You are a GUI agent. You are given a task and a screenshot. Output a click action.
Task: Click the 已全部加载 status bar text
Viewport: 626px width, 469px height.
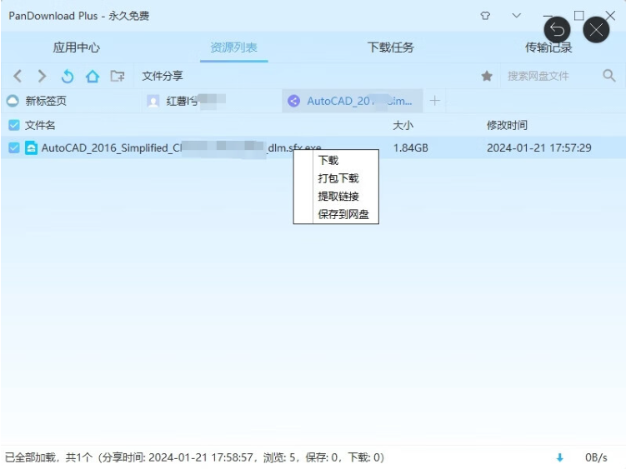tap(194, 457)
